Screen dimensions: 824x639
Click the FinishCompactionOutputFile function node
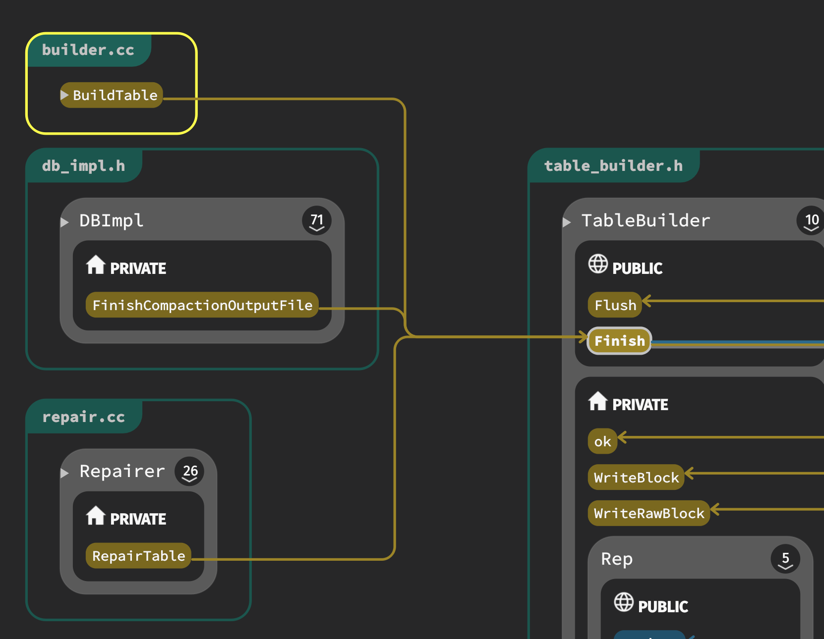pyautogui.click(x=202, y=305)
